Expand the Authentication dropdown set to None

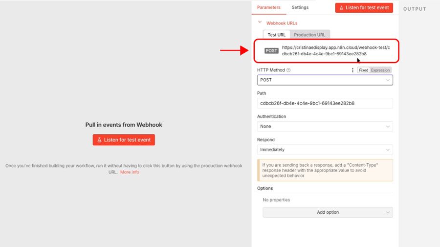pyautogui.click(x=325, y=127)
